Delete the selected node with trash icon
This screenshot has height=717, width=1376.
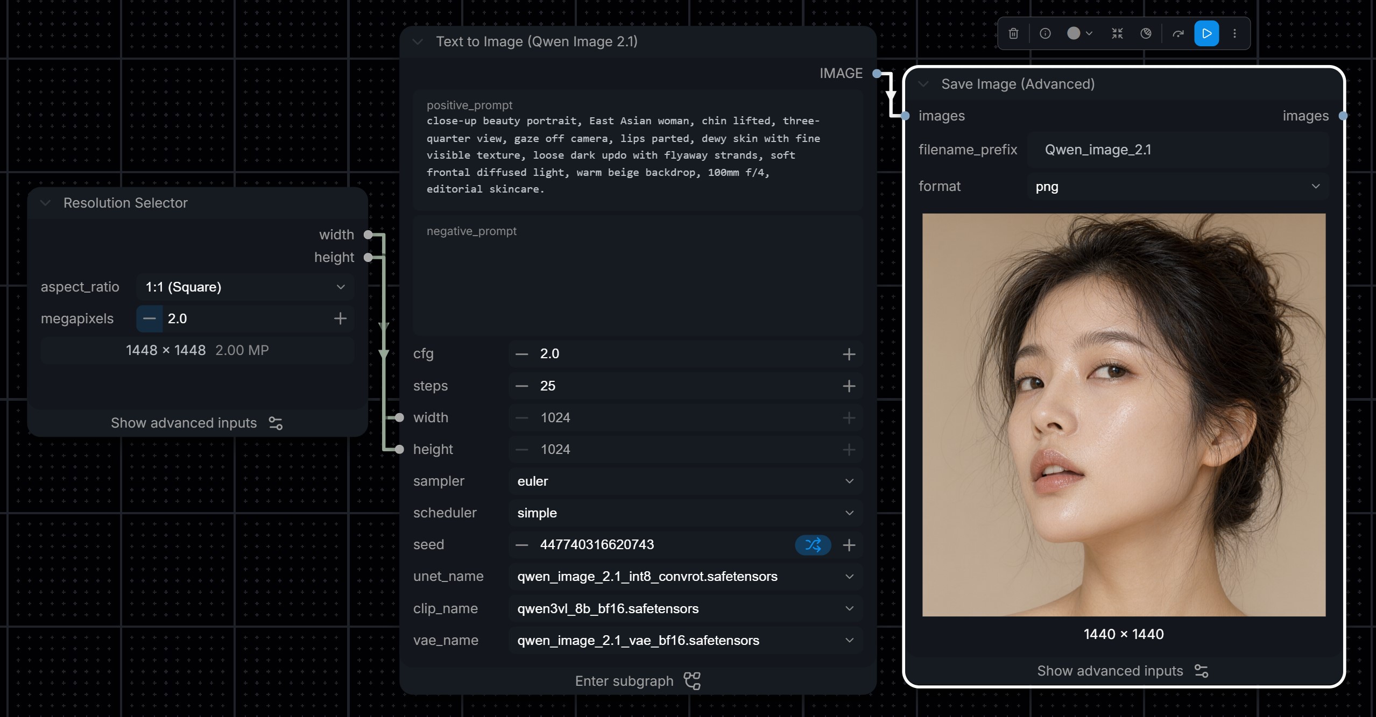pos(1013,33)
